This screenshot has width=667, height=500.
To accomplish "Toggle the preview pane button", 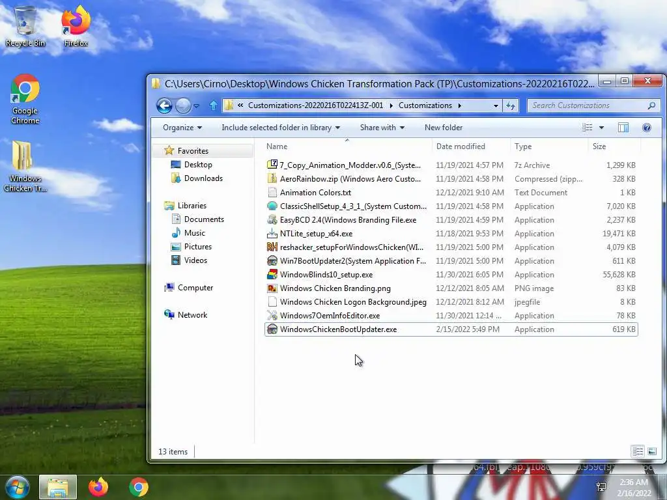I will coord(623,128).
